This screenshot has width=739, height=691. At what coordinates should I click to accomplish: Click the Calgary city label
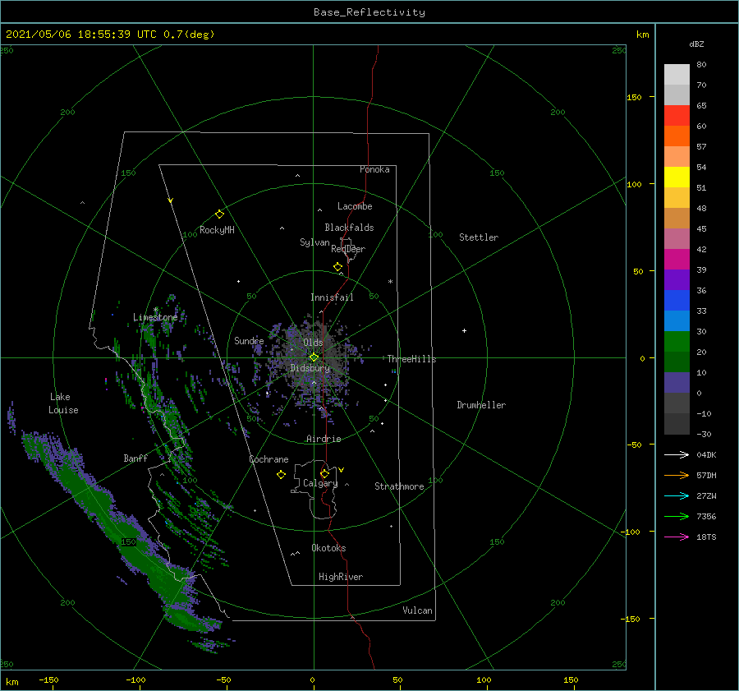tap(320, 483)
